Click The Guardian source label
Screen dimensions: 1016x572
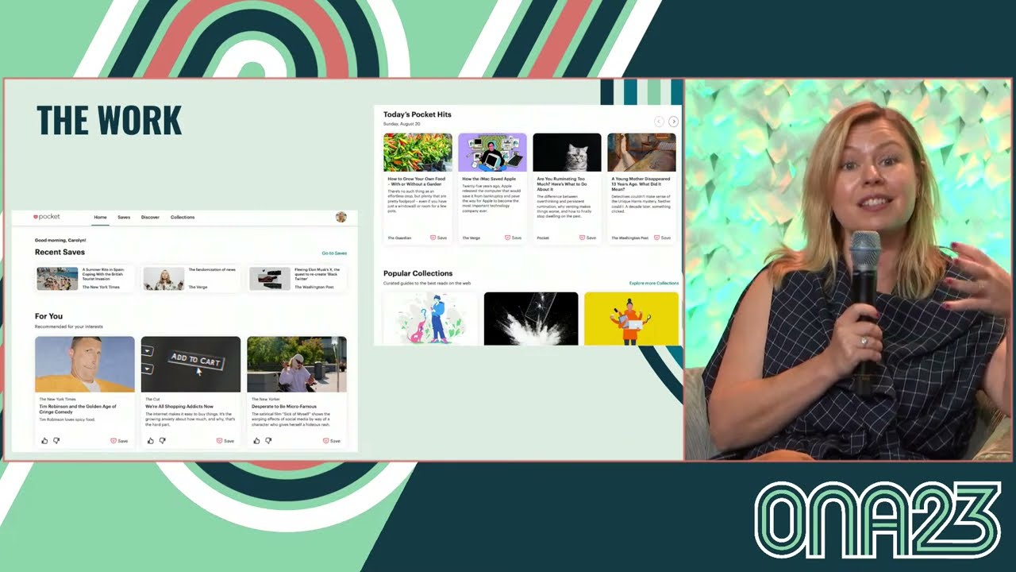398,238
